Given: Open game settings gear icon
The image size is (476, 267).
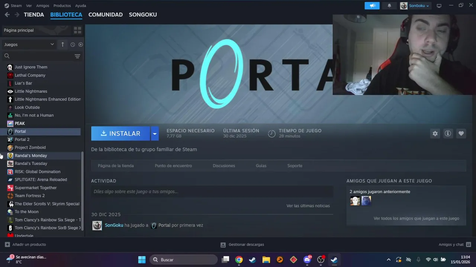Looking at the screenshot, I should tap(435, 133).
